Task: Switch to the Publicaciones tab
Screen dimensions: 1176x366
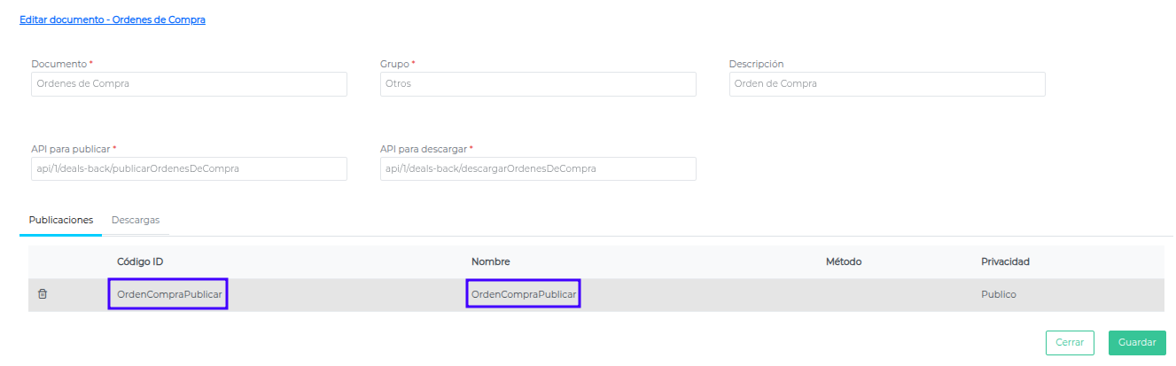Action: (61, 220)
